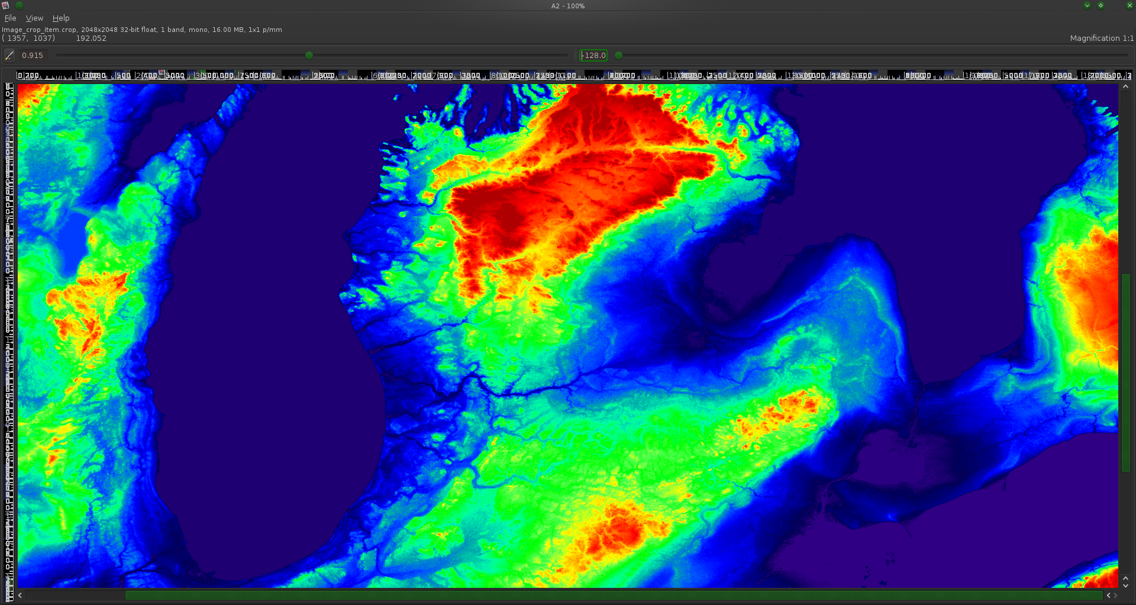Viewport: 1136px width, 605px height.
Task: Click the nip2 app icon in title bar
Action: click(x=6, y=5)
